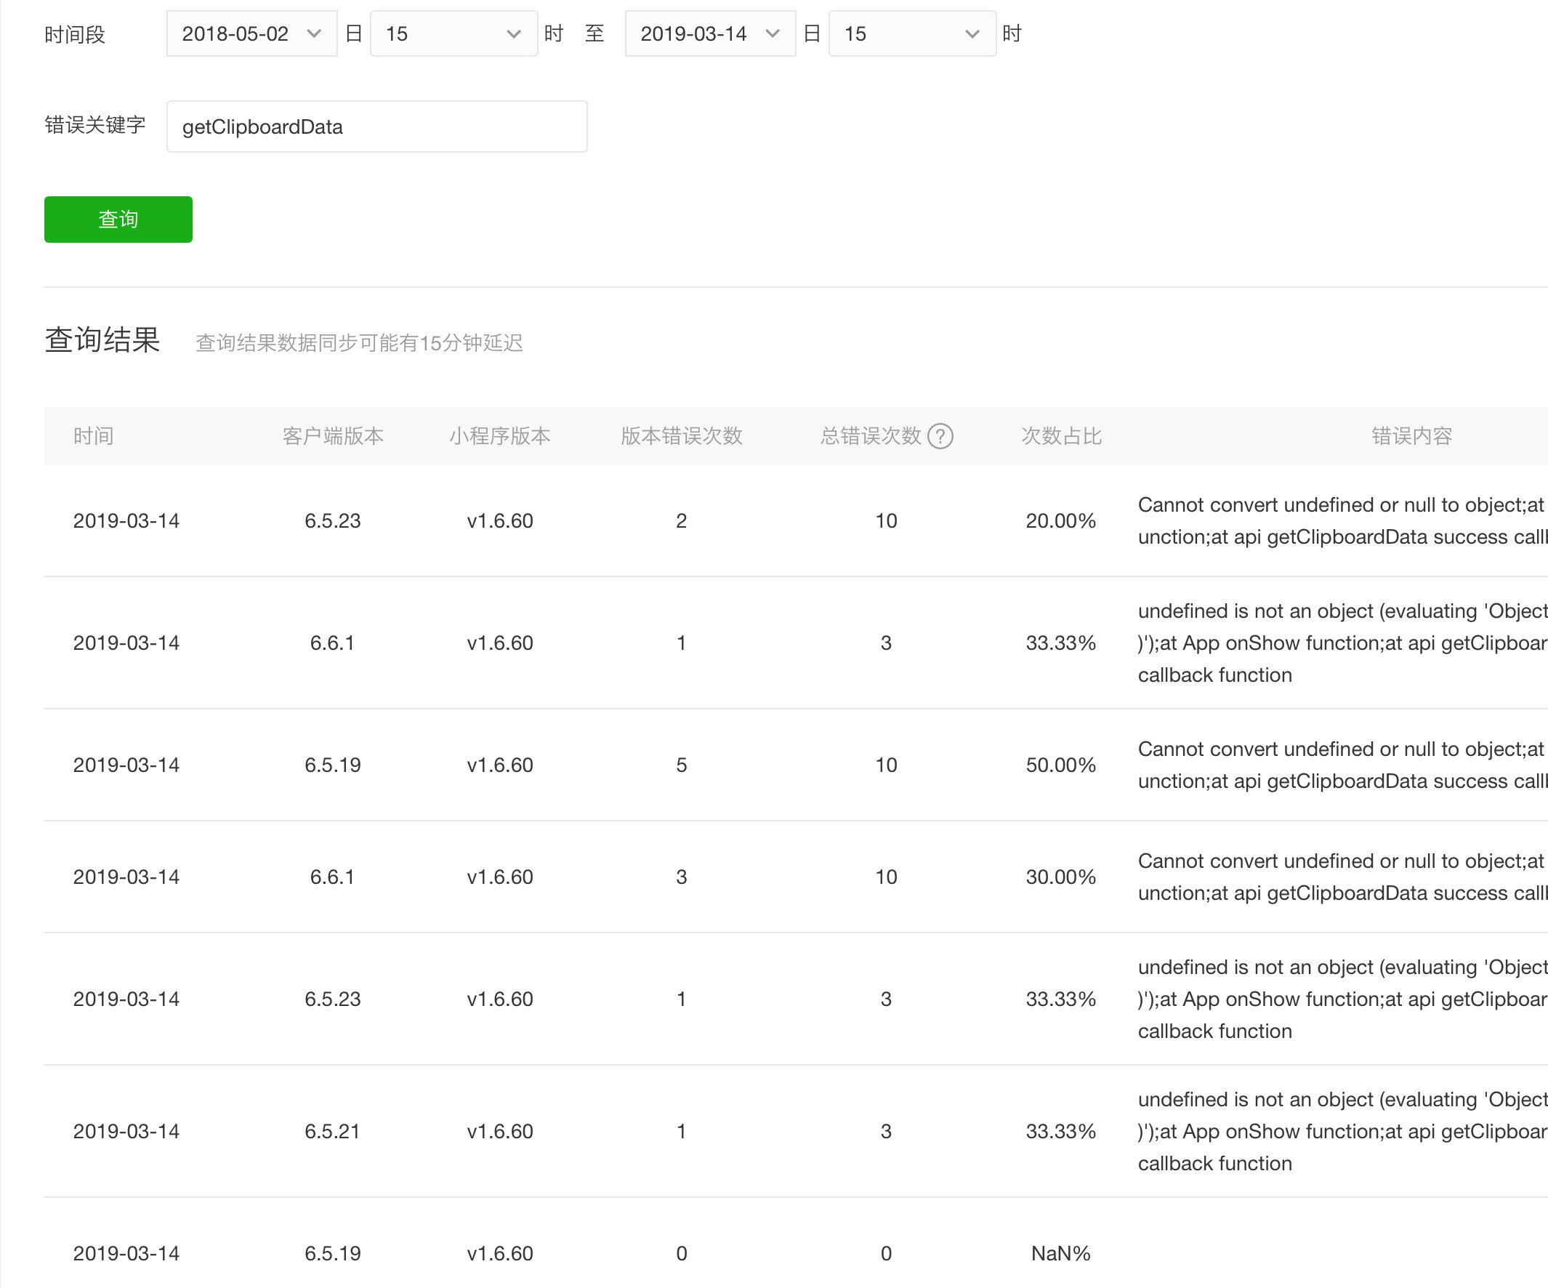Click the 时间 column header
1548x1288 pixels.
tap(94, 435)
